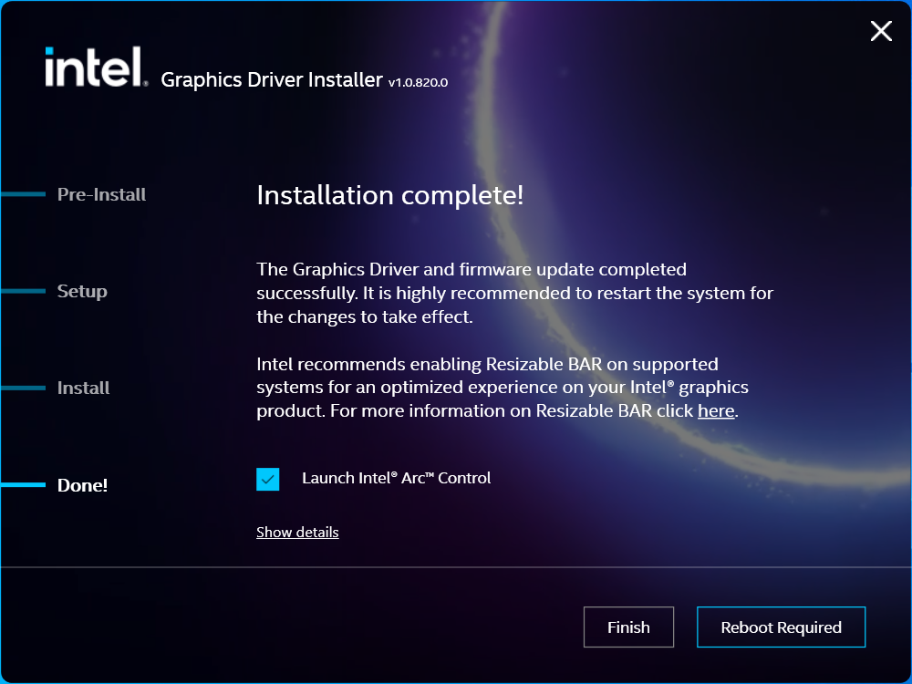912x684 pixels.
Task: Click the Finish button
Action: pos(628,627)
